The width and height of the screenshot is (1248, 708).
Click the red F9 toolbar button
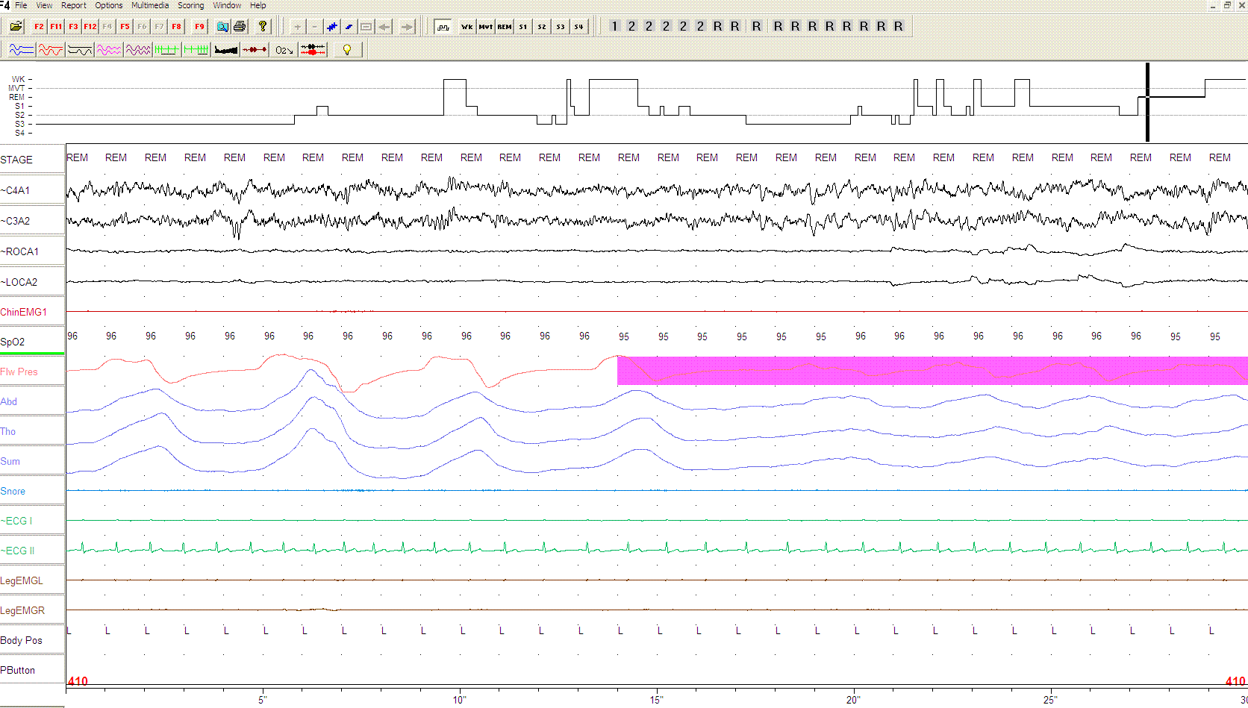pos(199,27)
